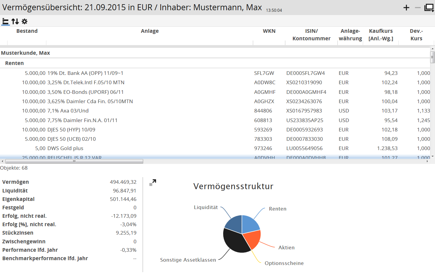Click the window dropdown icon at top right

pos(429,8)
